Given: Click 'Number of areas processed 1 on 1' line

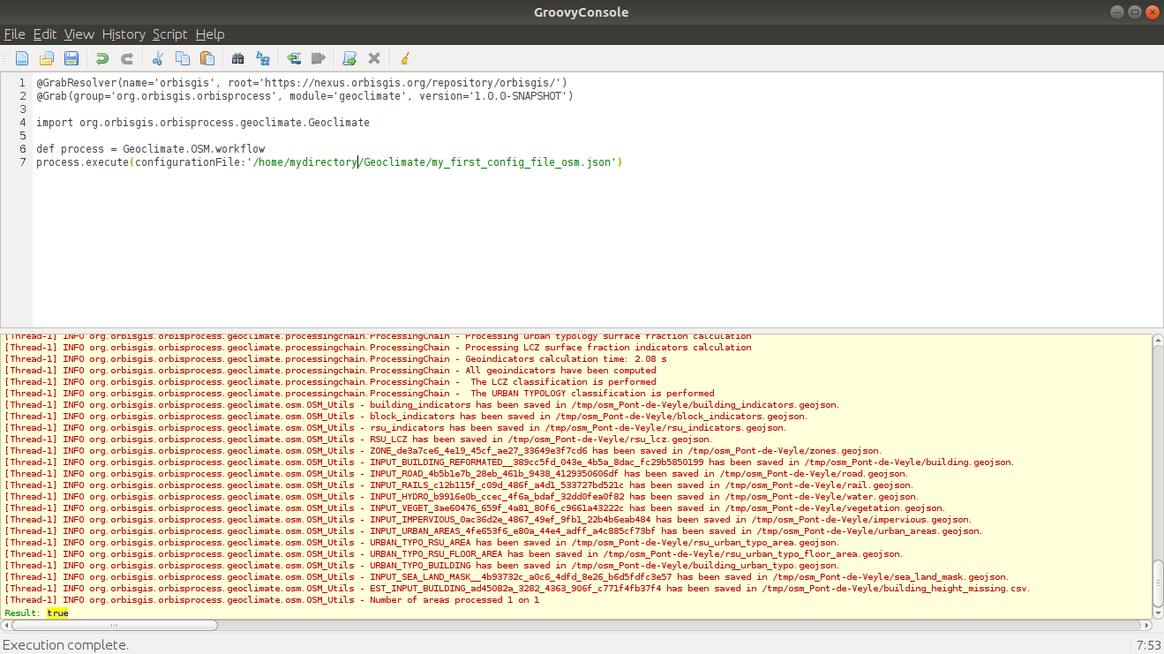Looking at the screenshot, I should pyautogui.click(x=272, y=600).
